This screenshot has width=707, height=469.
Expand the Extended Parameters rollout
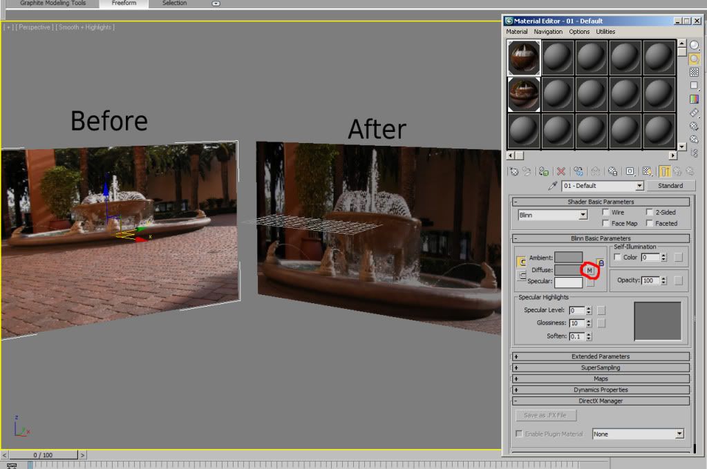point(601,356)
